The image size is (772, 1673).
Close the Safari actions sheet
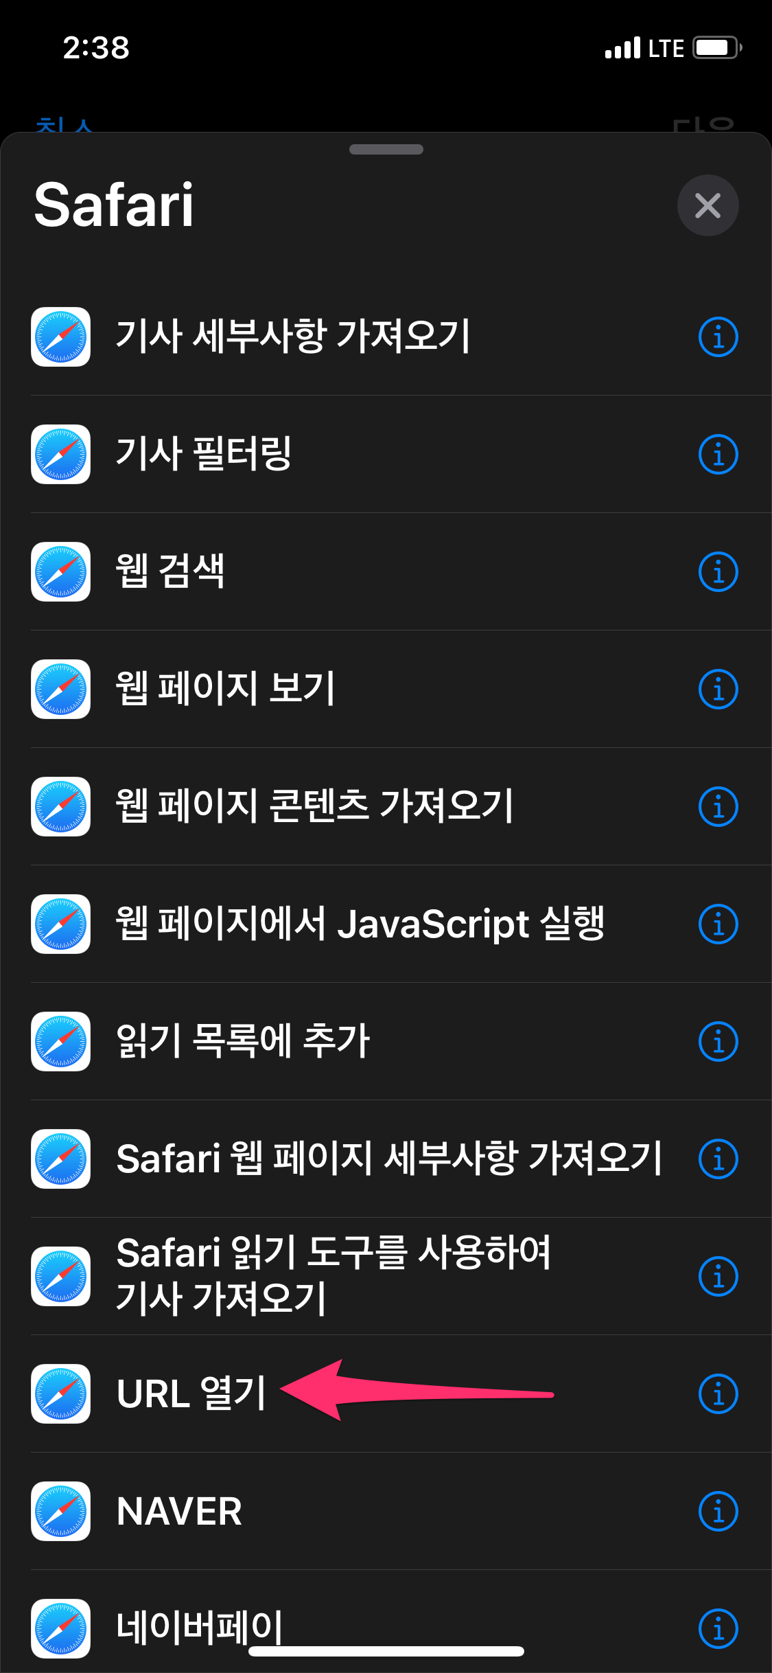tap(707, 205)
